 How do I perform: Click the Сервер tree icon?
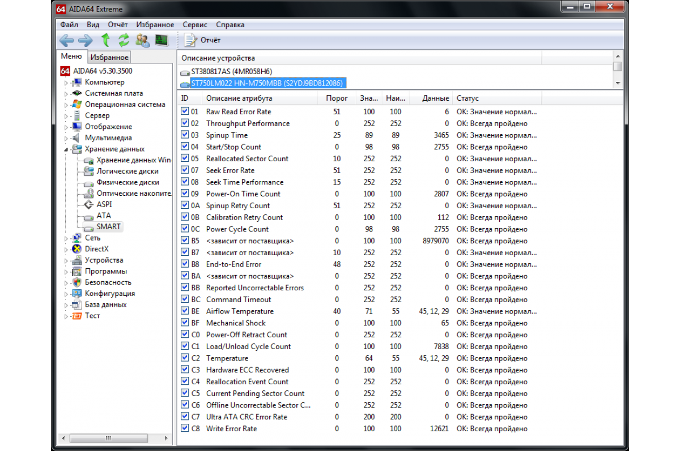(x=77, y=115)
